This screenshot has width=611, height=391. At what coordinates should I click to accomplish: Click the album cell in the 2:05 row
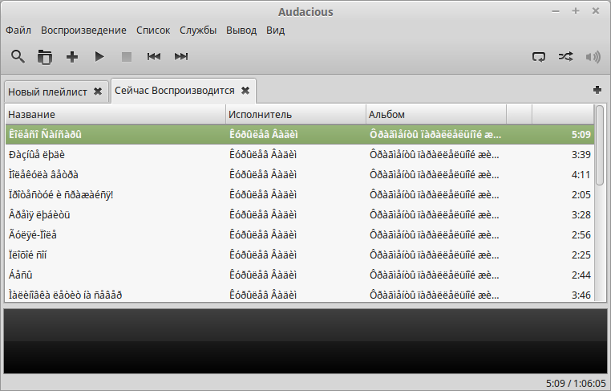click(436, 195)
